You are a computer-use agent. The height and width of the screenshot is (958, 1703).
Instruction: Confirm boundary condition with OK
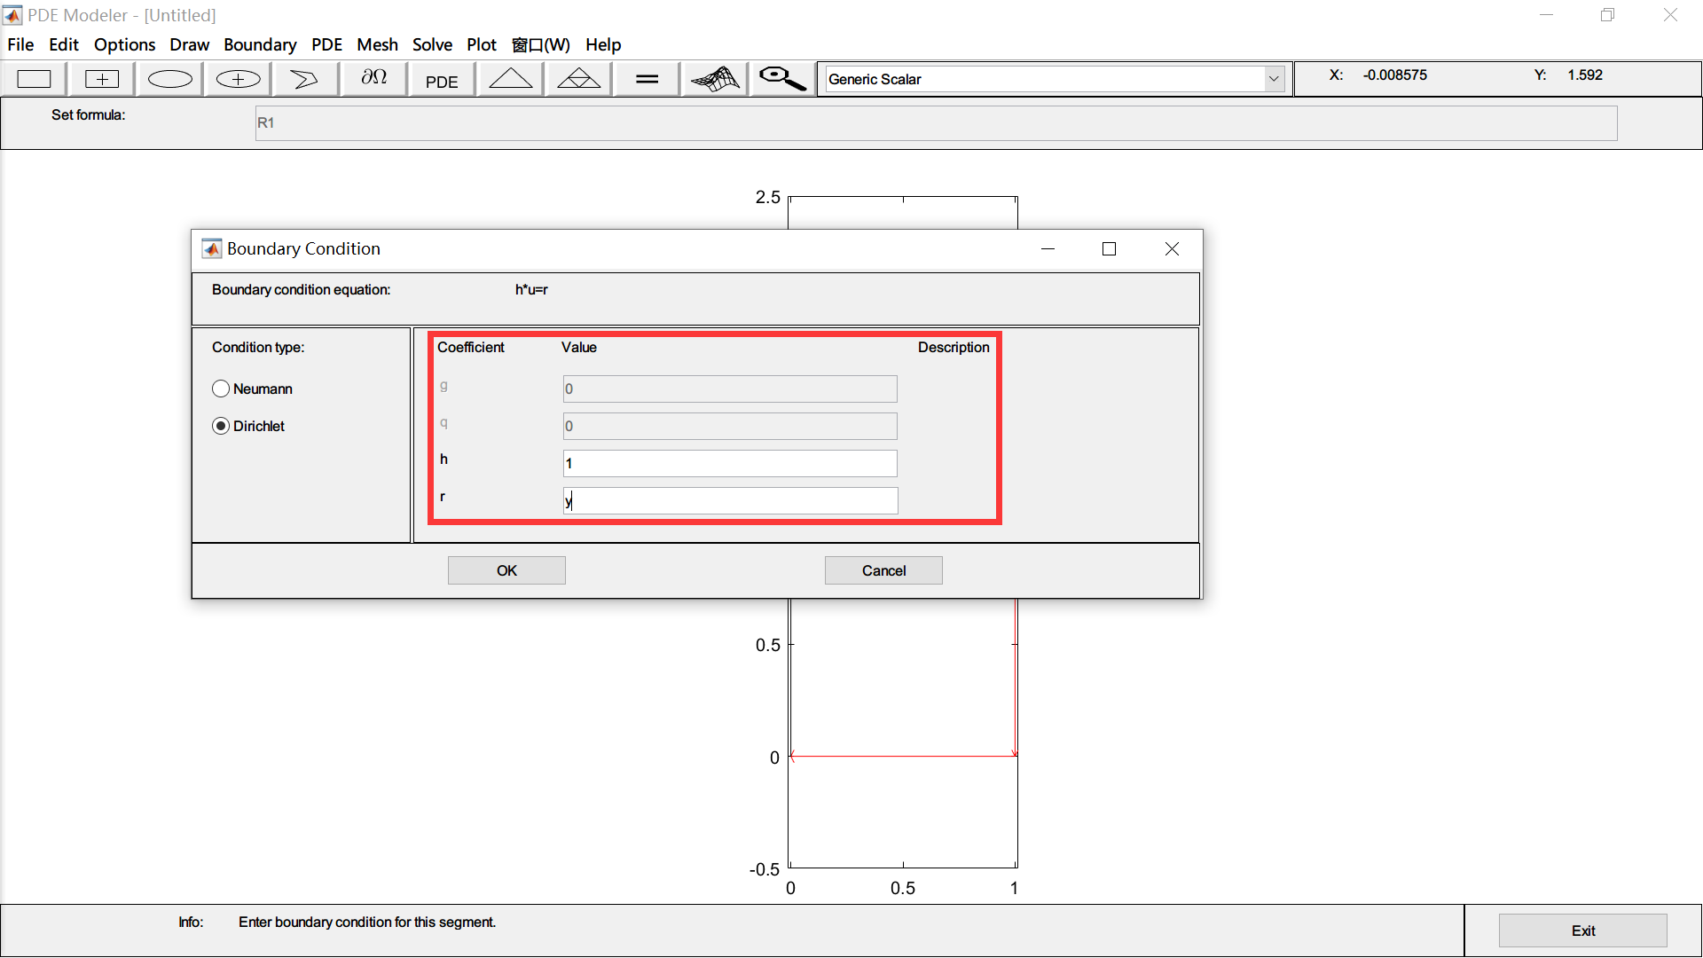[506, 569]
